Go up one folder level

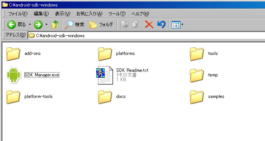coord(55,25)
